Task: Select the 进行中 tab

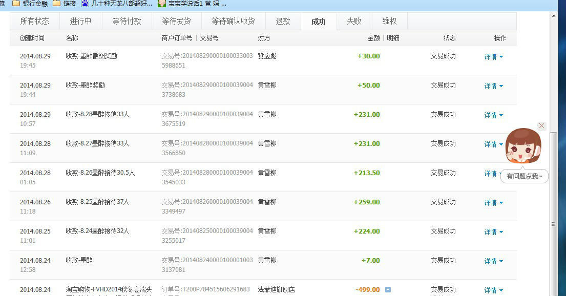Action: tap(80, 21)
